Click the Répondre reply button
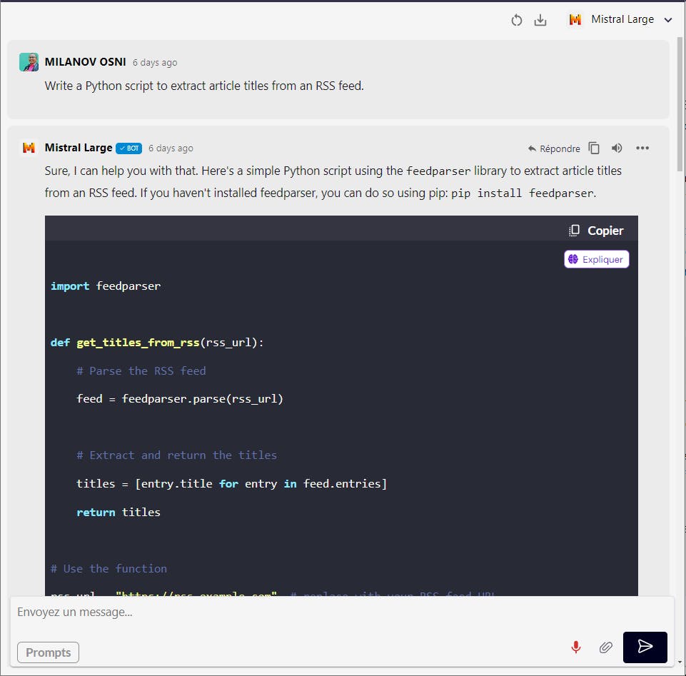 click(554, 148)
